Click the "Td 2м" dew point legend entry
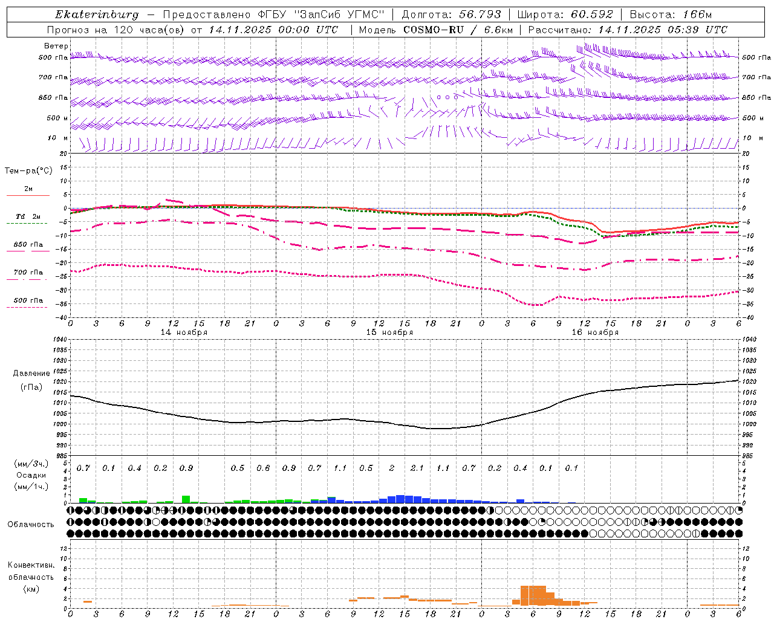Screen dimensions: 774x619 pos(28,216)
